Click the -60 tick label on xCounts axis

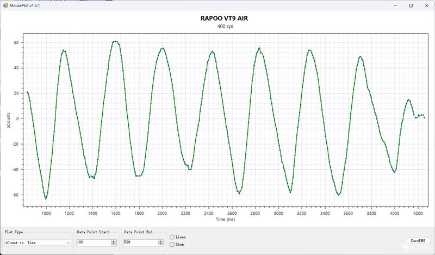(15, 195)
